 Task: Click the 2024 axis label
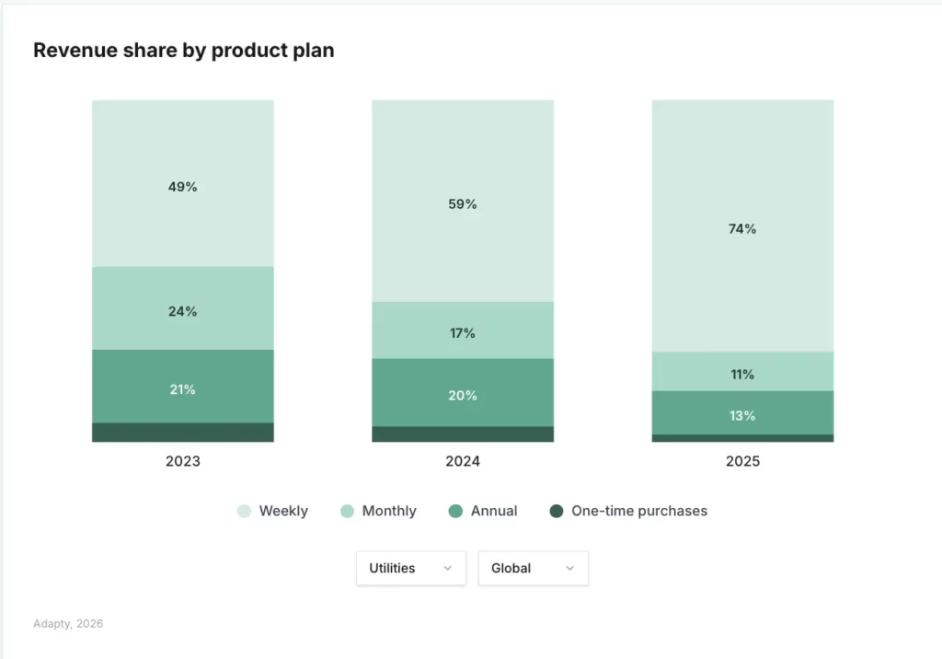click(462, 461)
